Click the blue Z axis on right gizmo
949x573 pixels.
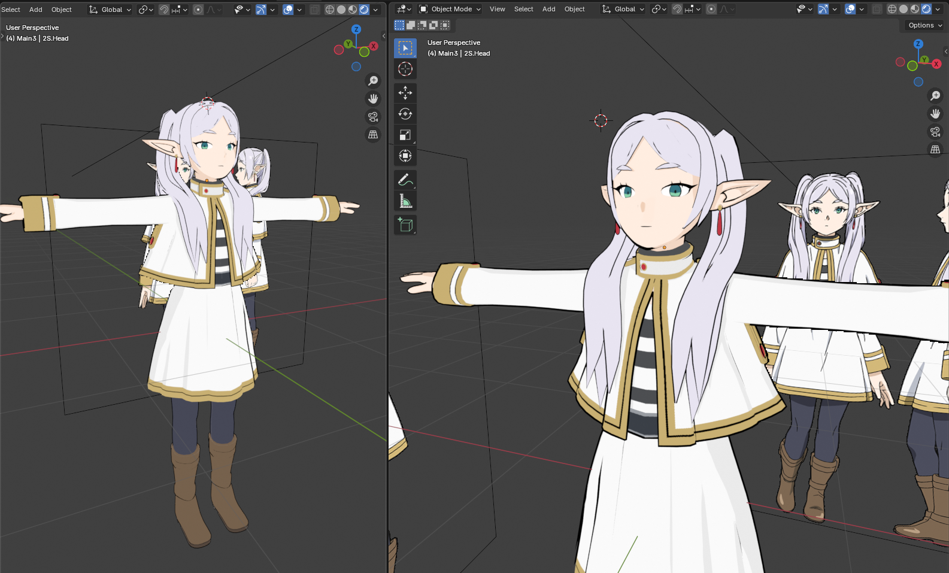(918, 44)
